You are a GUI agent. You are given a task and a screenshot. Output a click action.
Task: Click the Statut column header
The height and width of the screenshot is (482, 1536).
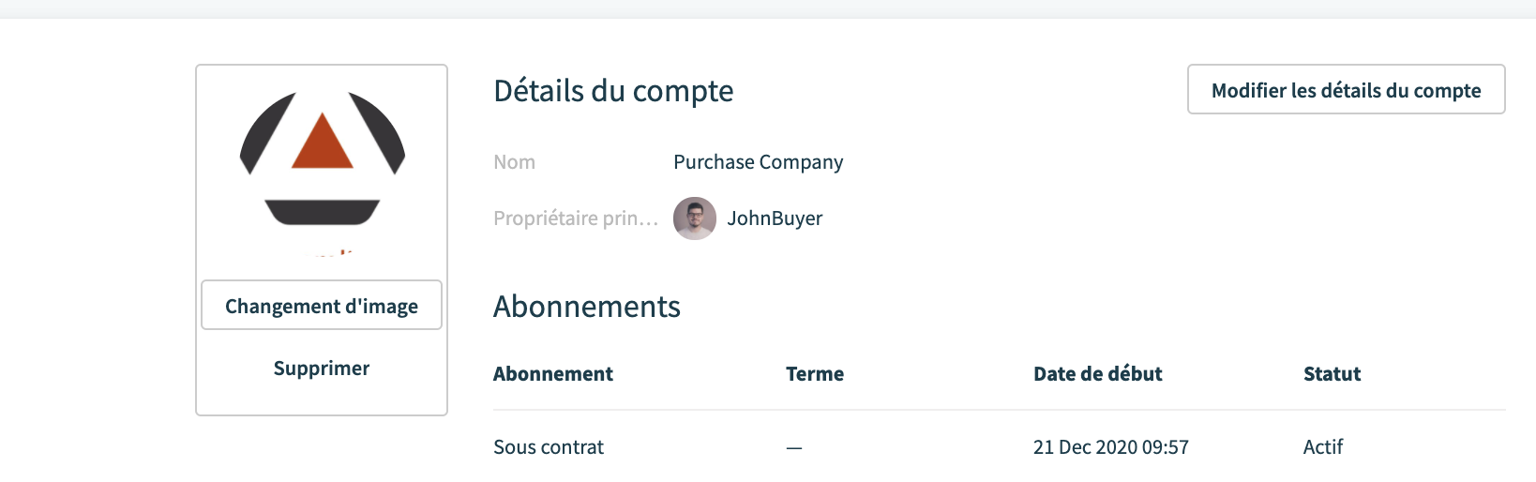click(1332, 374)
